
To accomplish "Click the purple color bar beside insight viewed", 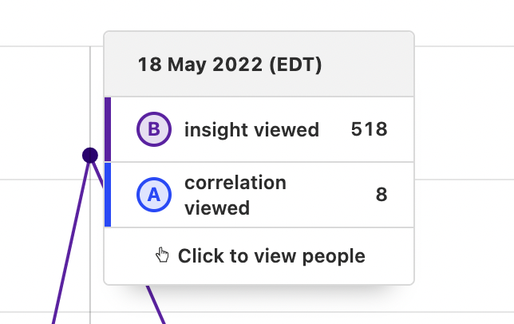I will click(108, 129).
